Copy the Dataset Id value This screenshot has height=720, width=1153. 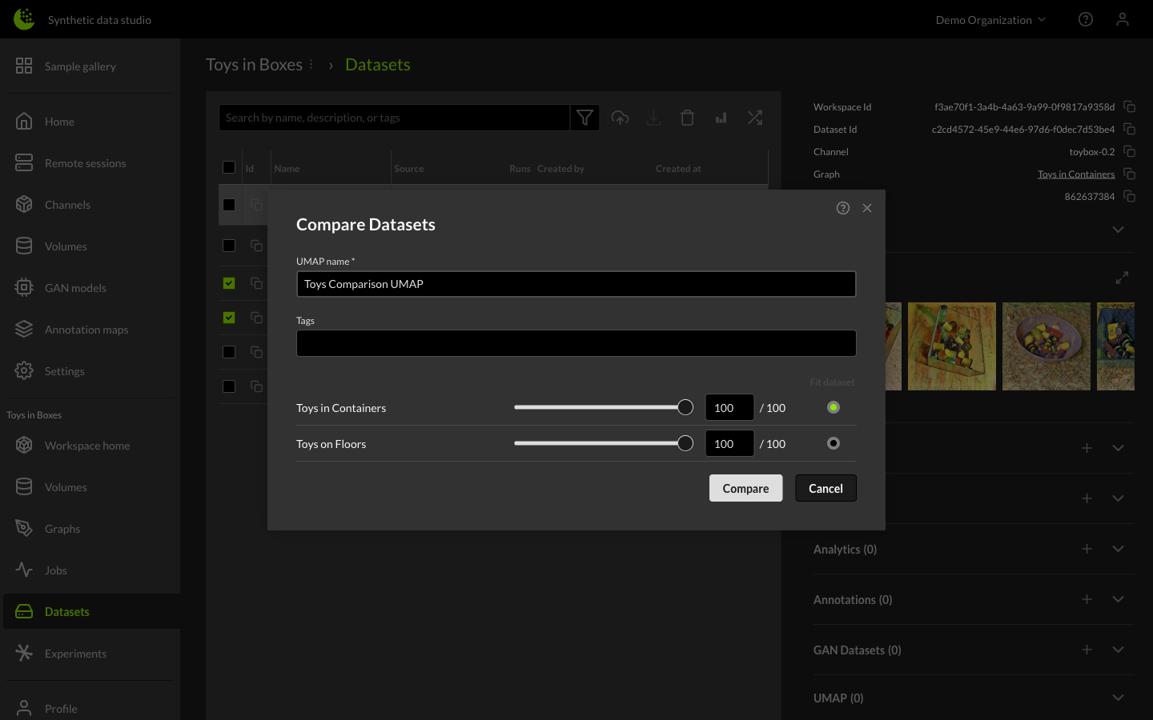point(1129,129)
